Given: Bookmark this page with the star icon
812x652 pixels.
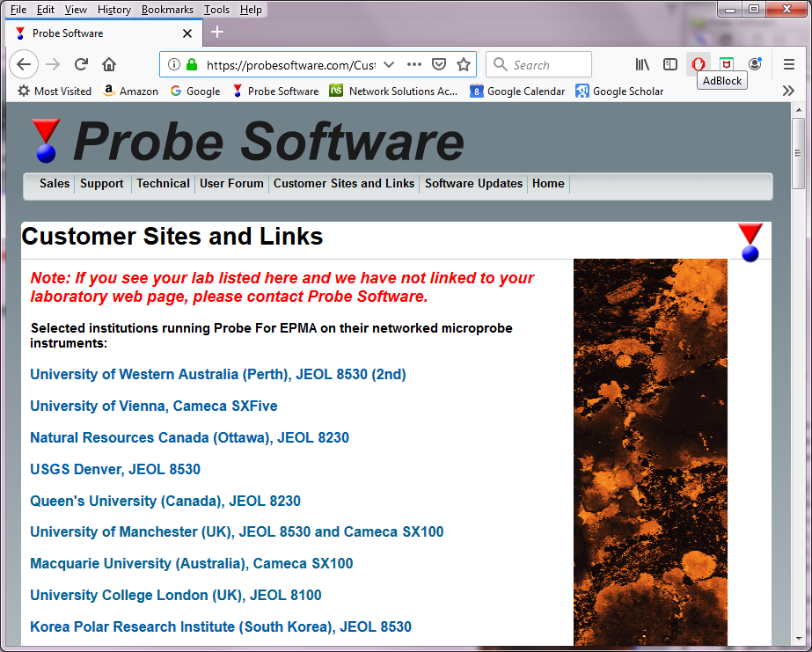Looking at the screenshot, I should pos(464,64).
